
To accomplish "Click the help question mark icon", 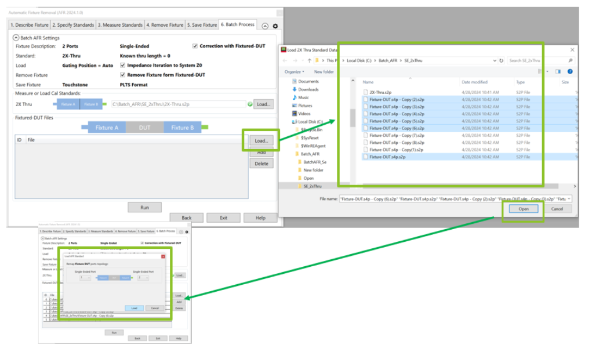I will click(570, 71).
